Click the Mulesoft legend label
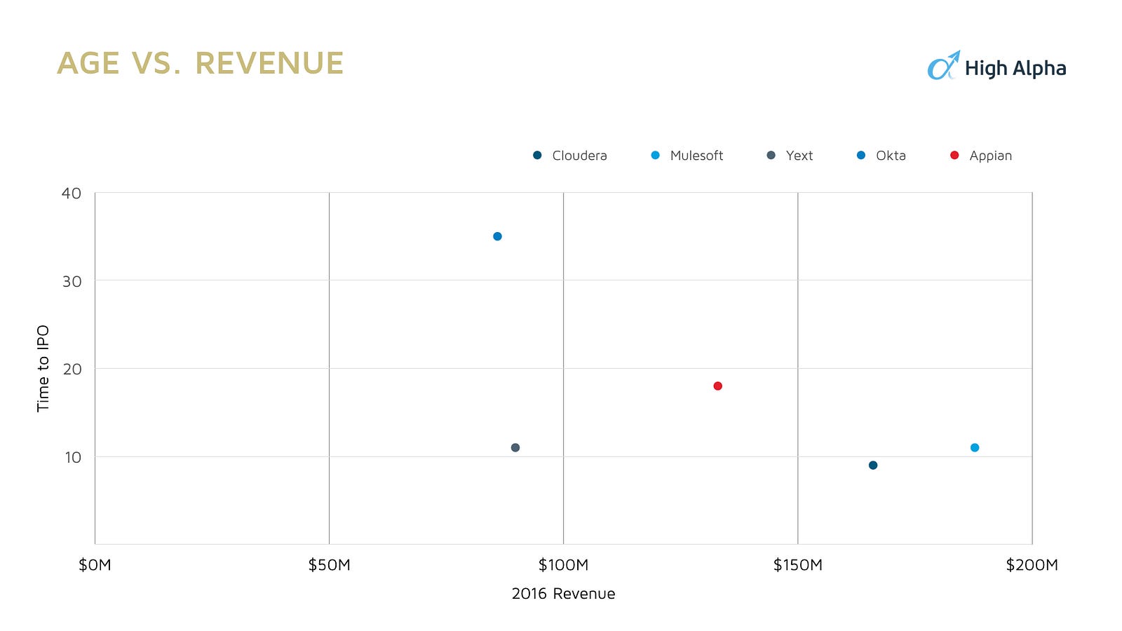This screenshot has width=1122, height=631. 696,156
